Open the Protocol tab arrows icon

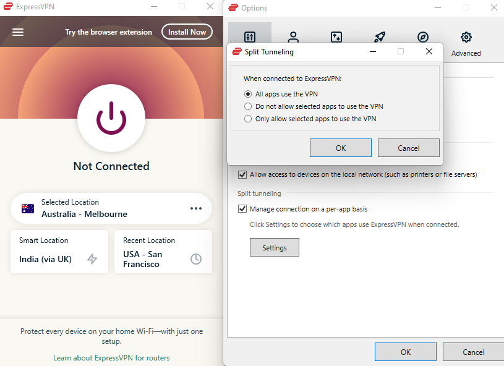336,37
